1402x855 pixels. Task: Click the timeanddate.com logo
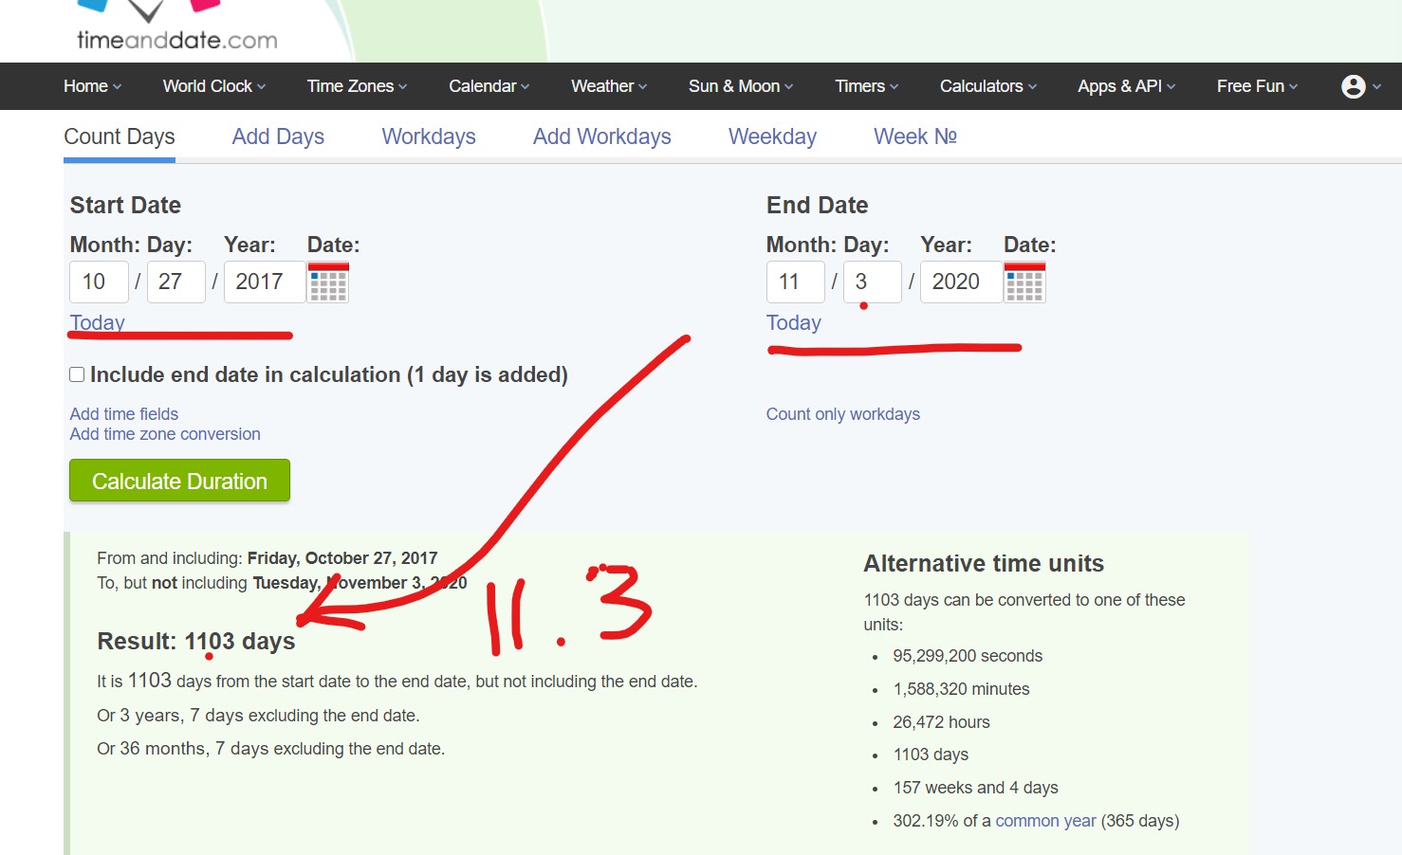[176, 27]
